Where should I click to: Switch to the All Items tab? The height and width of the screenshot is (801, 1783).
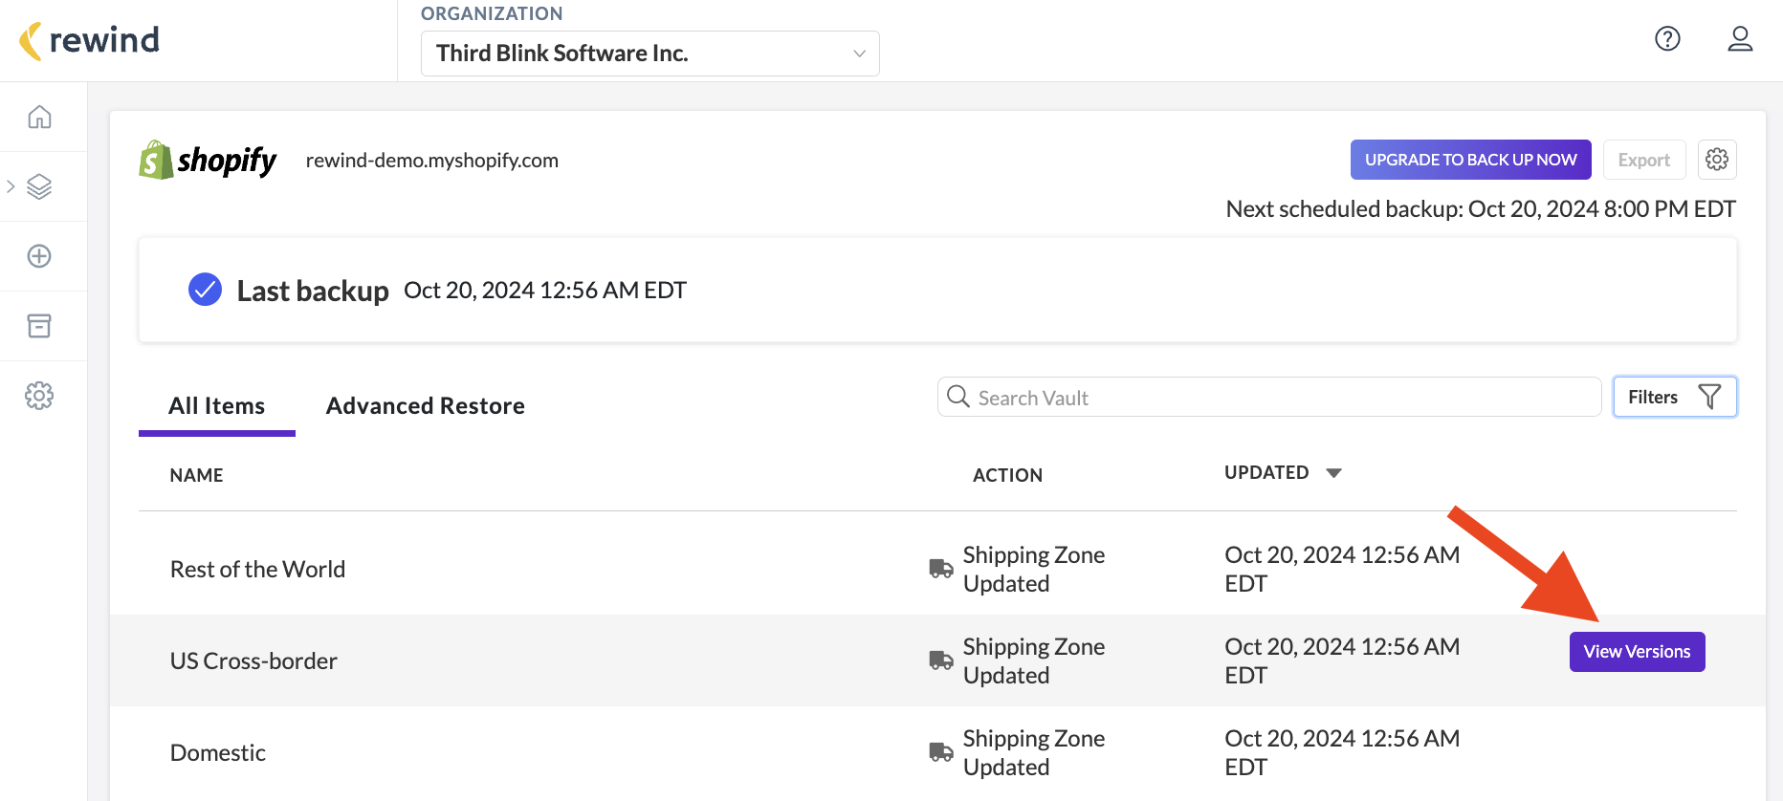217,406
